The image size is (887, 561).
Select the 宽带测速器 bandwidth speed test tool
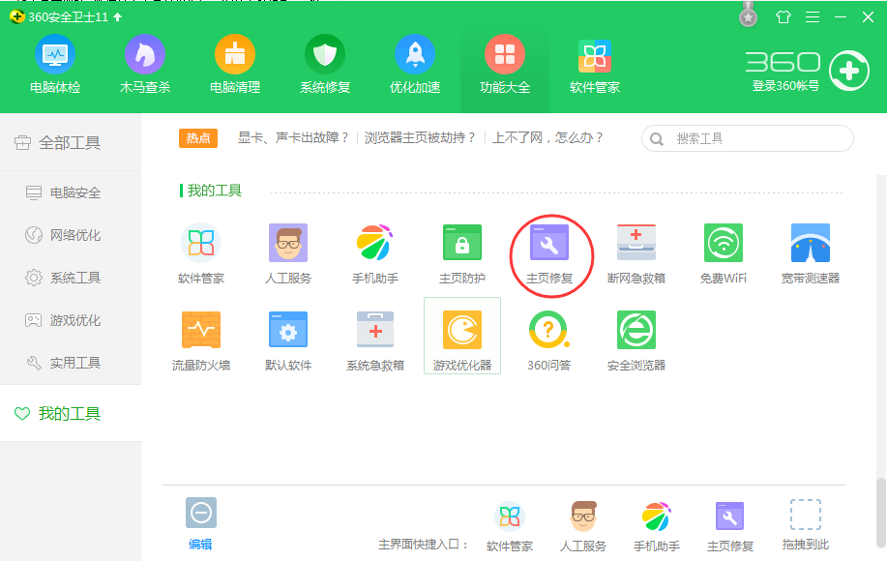coord(810,253)
